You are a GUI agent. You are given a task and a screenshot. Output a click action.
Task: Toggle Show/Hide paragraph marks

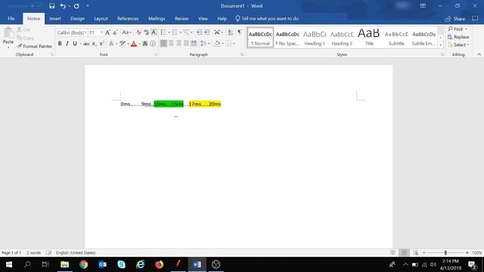pyautogui.click(x=240, y=32)
